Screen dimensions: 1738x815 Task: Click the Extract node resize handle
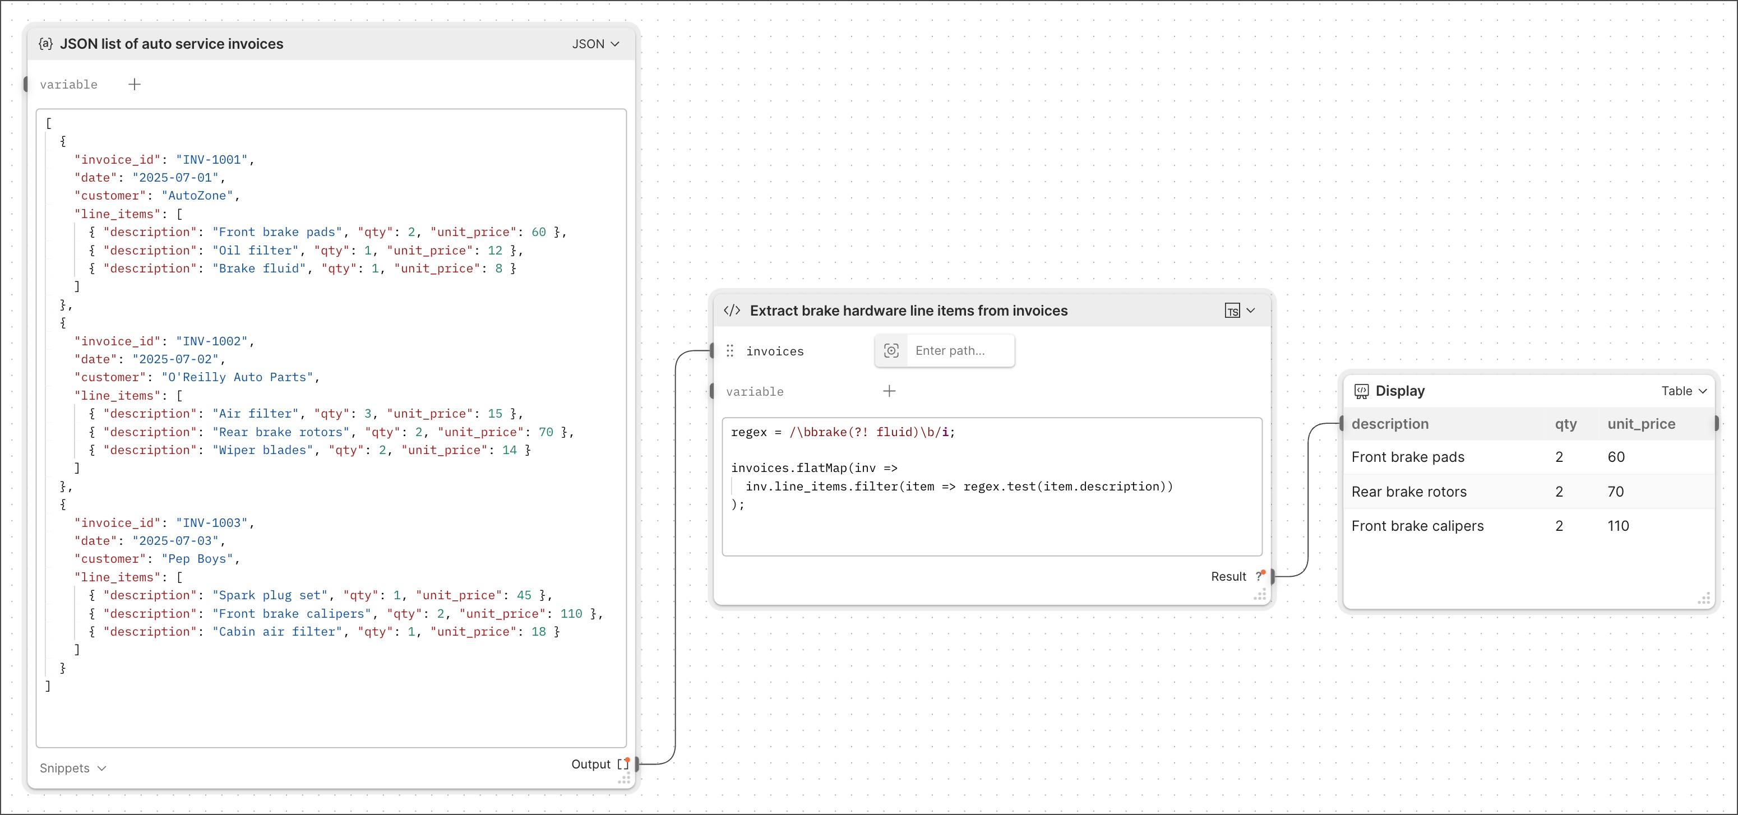pos(1260,594)
